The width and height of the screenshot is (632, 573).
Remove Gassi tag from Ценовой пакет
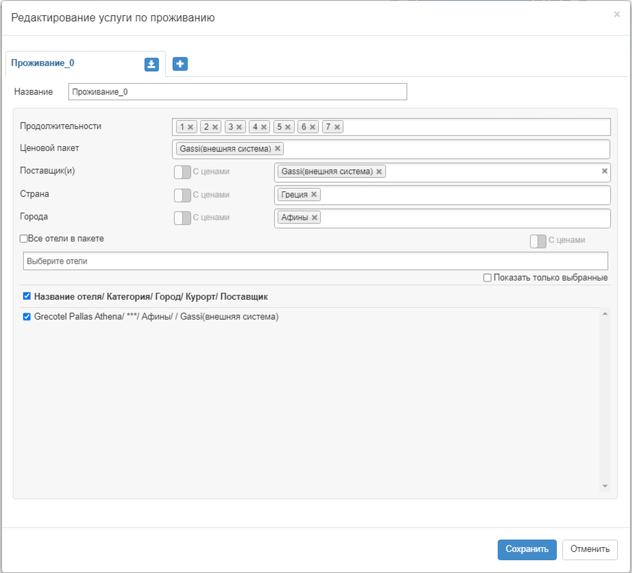coord(278,148)
